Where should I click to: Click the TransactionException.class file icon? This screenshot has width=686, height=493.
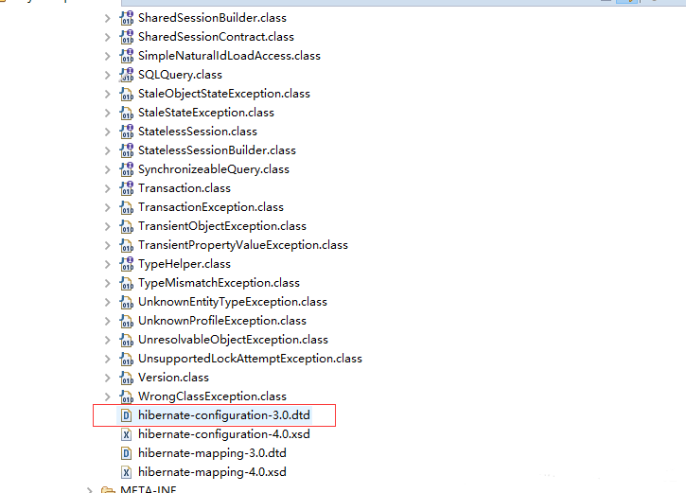(127, 207)
